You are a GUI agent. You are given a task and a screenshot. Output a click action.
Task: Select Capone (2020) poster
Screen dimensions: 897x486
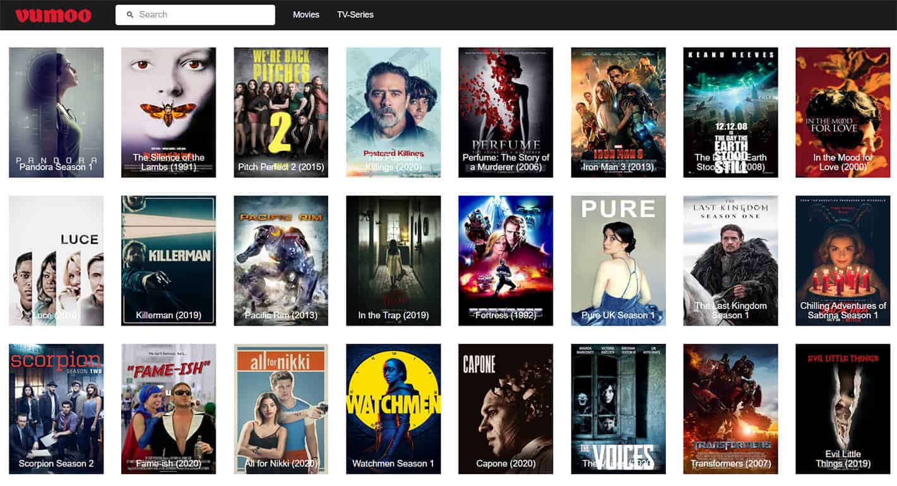pos(506,409)
